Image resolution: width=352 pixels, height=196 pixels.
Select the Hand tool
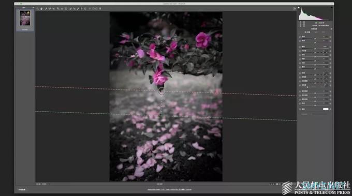click(41, 8)
